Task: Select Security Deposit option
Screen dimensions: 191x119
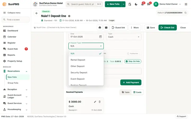Action: (86, 72)
